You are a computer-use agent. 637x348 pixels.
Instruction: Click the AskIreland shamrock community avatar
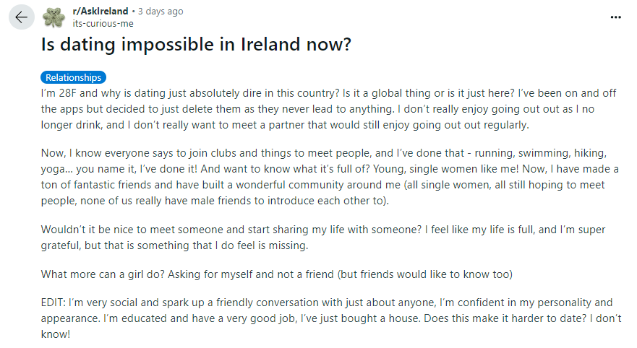tap(54, 17)
